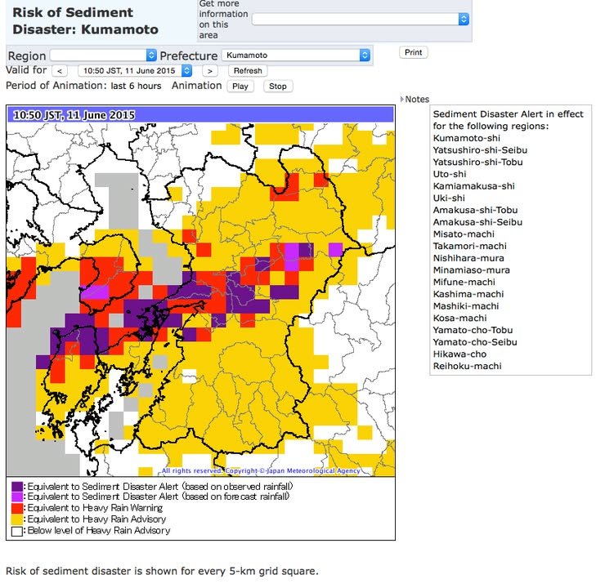Click the previous time '<' button
The image size is (614, 588).
[x=61, y=71]
